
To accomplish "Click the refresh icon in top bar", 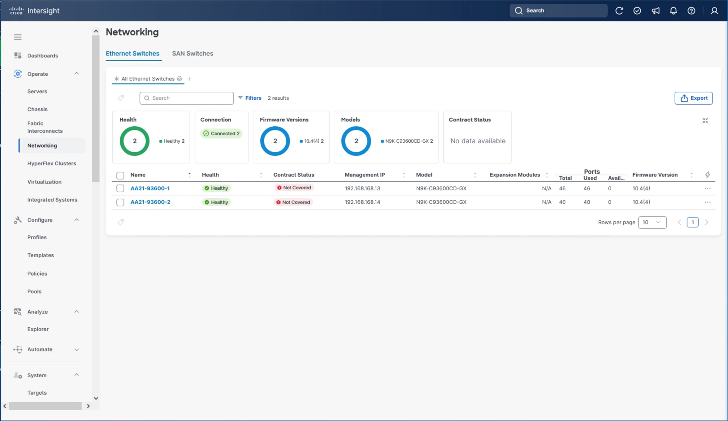I will coord(619,11).
